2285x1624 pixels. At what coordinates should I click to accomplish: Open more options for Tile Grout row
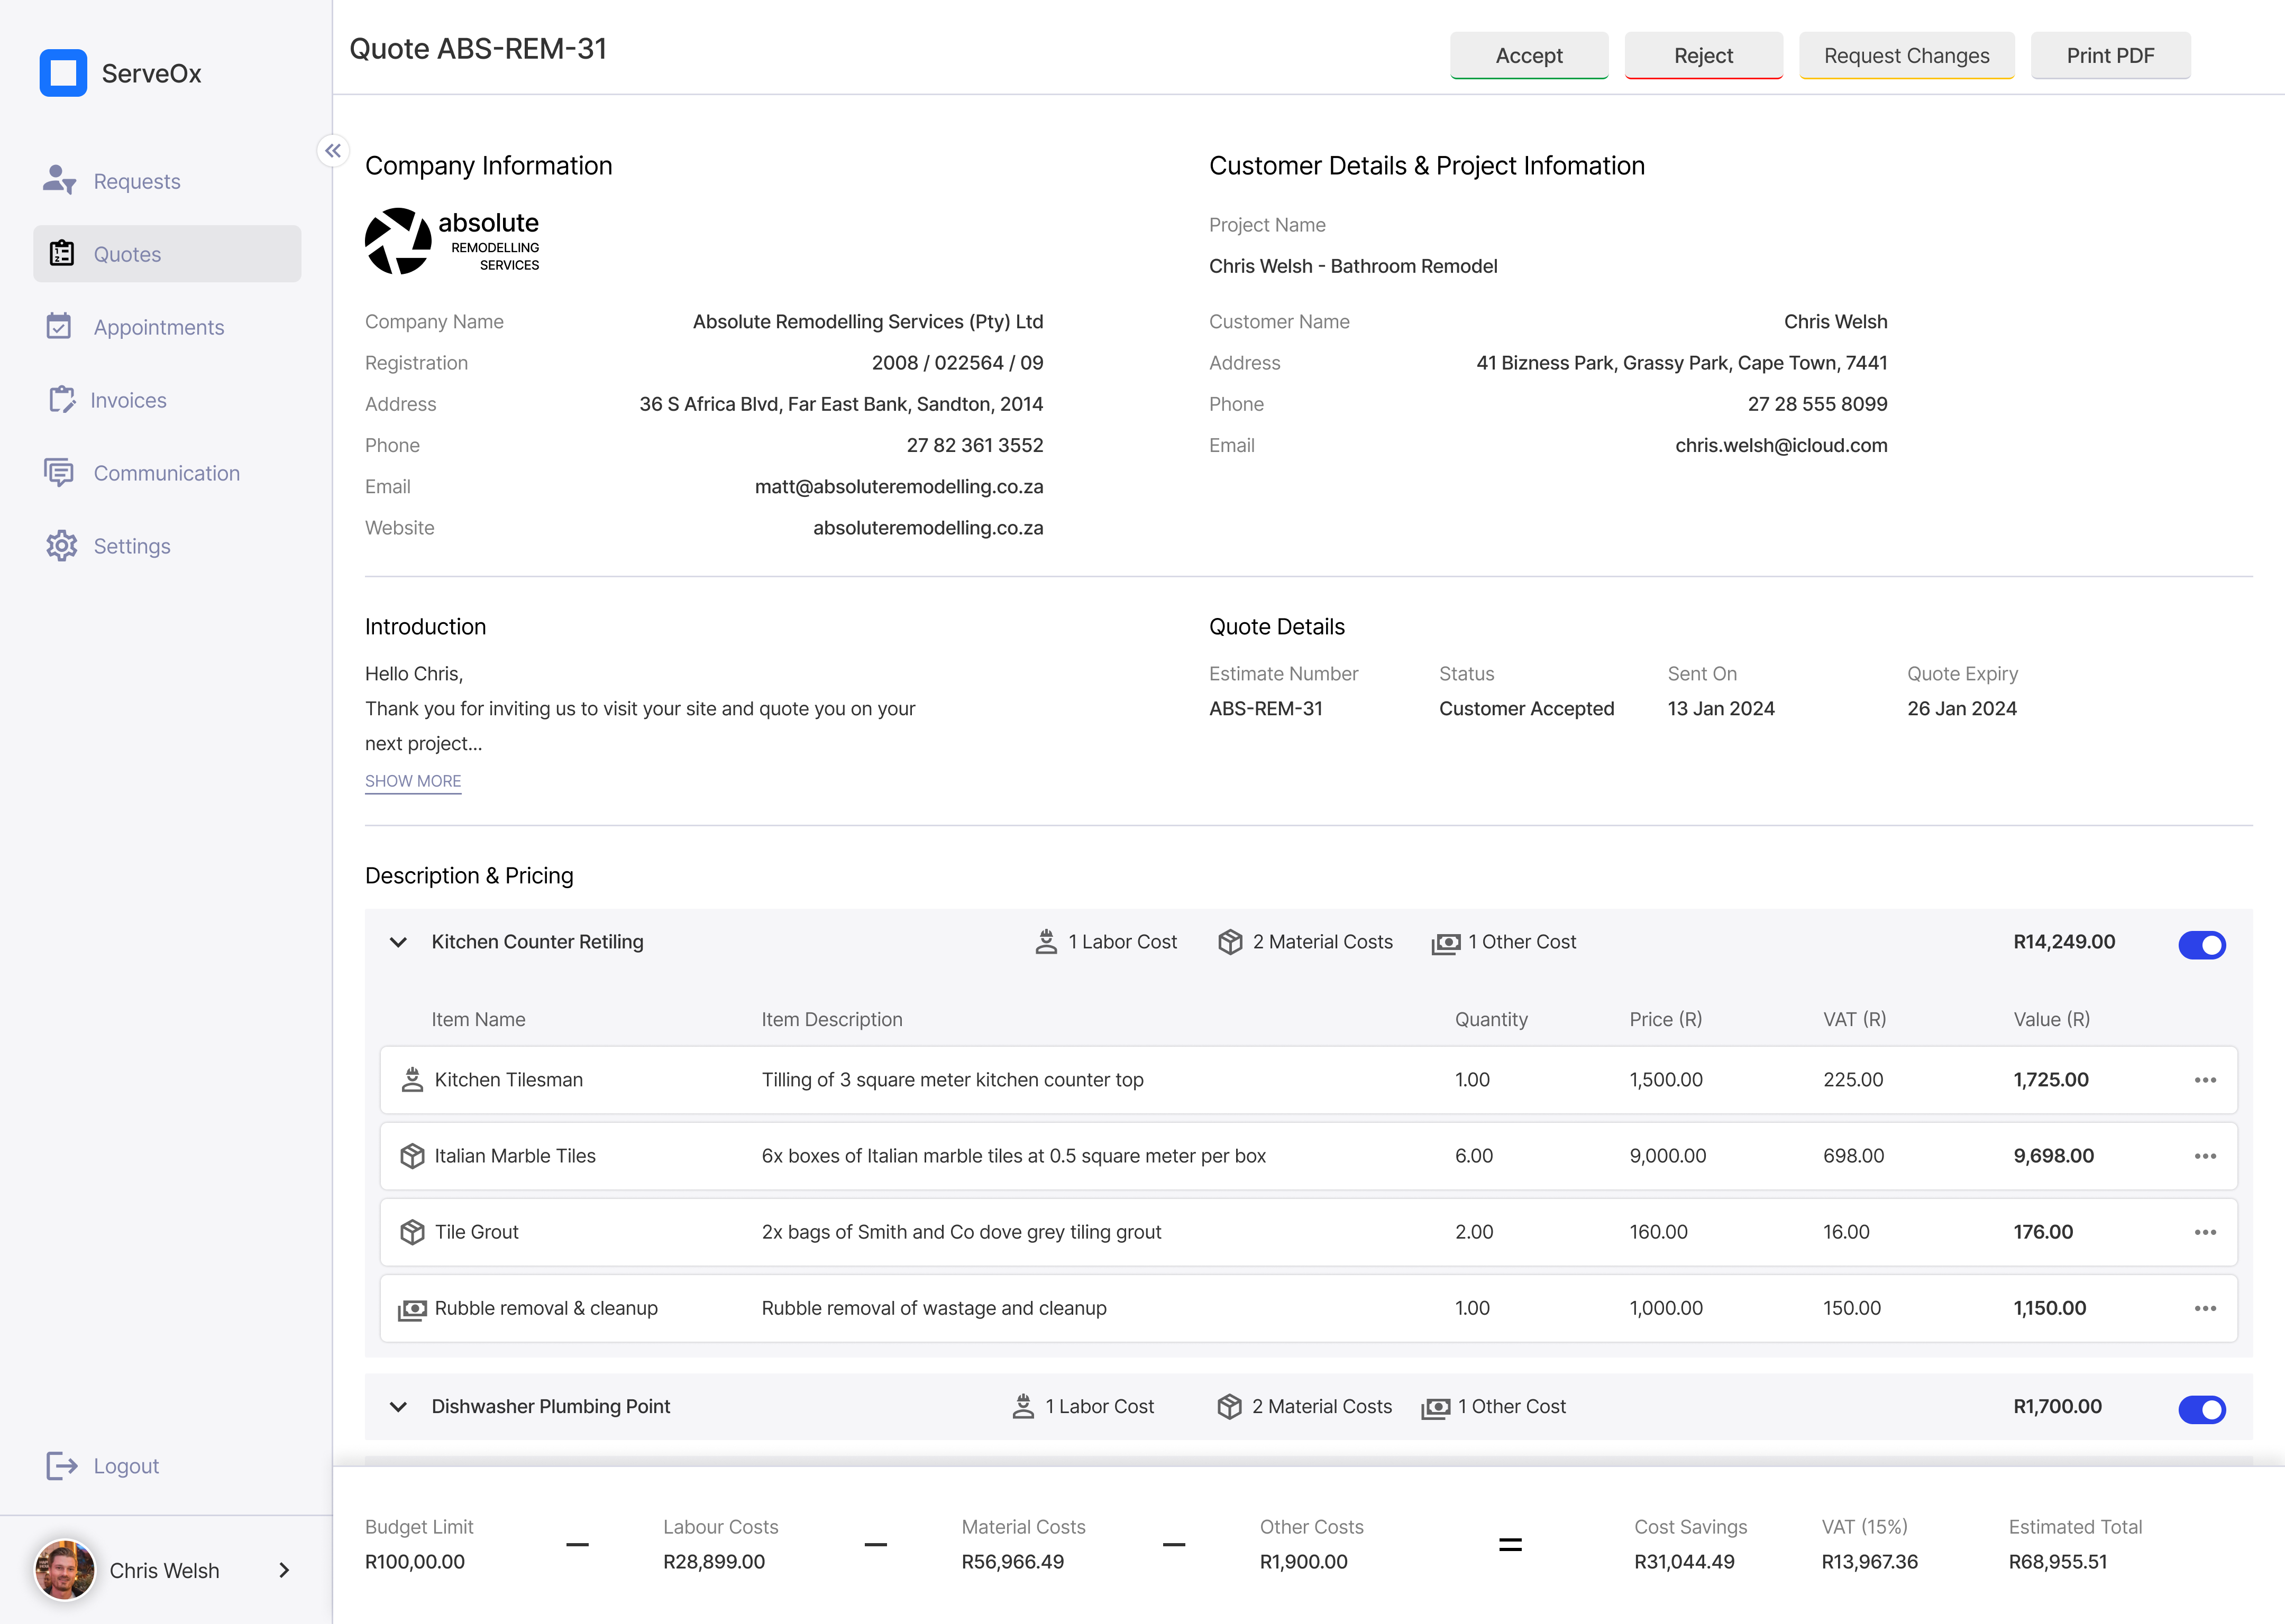tap(2205, 1232)
